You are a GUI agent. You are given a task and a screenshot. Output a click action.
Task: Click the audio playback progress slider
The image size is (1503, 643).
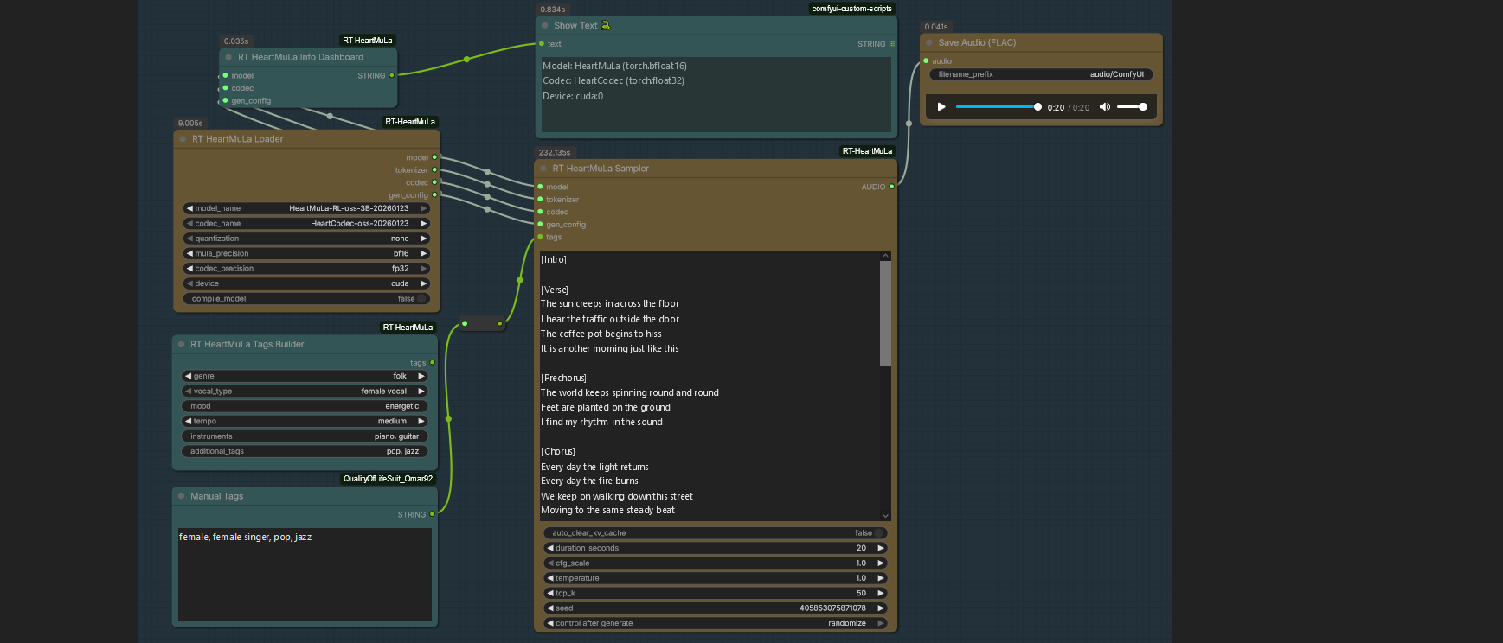(997, 107)
